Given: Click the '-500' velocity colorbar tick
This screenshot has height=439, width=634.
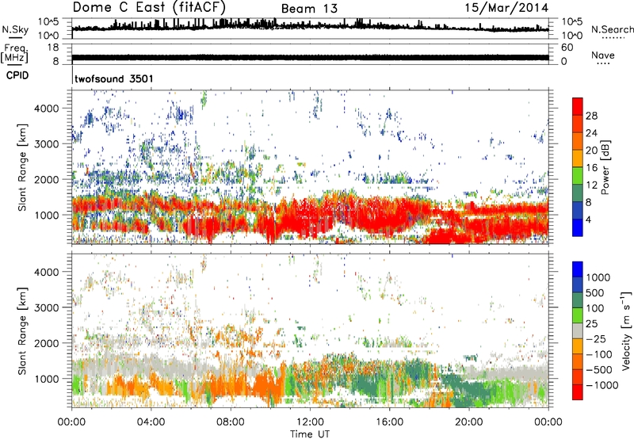Looking at the screenshot, I should pyautogui.click(x=599, y=370).
